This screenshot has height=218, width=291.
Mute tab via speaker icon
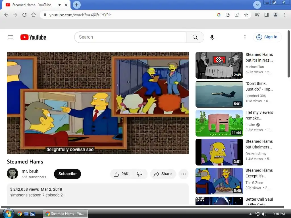pyautogui.click(x=60, y=5)
